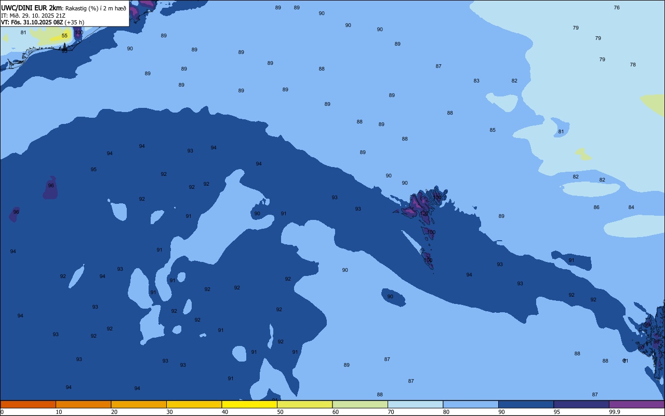The width and height of the screenshot is (665, 416).
Task: Pick the 80–90 light blue legend swatch
Action: [471, 404]
